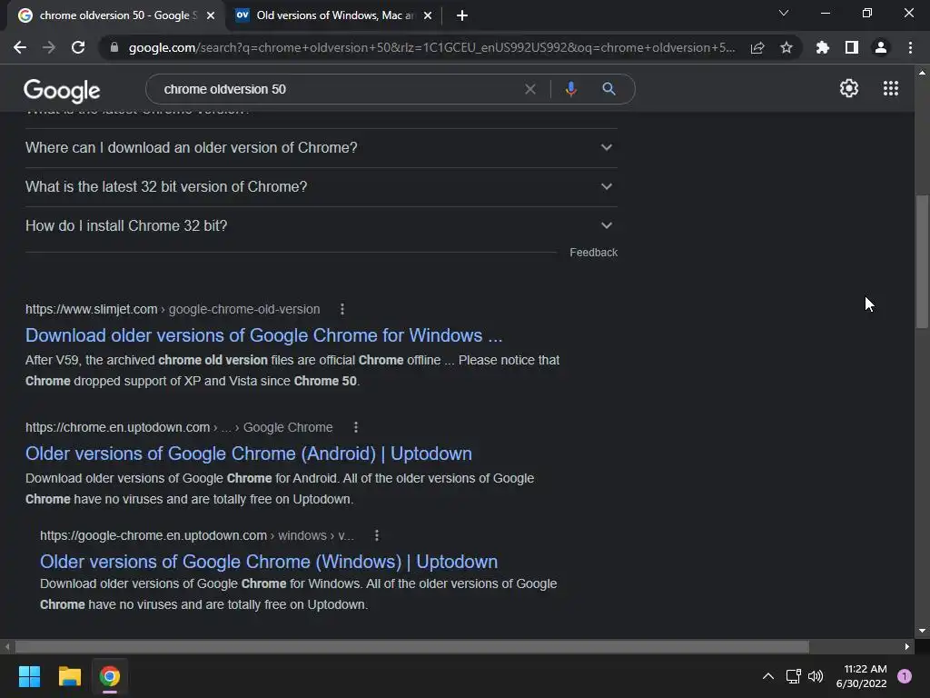Bookmark this page with star icon
This screenshot has height=698, width=930.
tap(787, 47)
